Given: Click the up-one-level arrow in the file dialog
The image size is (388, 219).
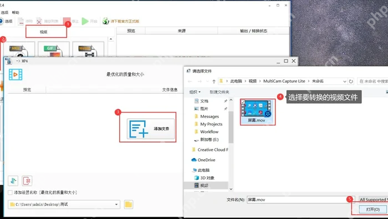Looking at the screenshot, I should (214, 81).
